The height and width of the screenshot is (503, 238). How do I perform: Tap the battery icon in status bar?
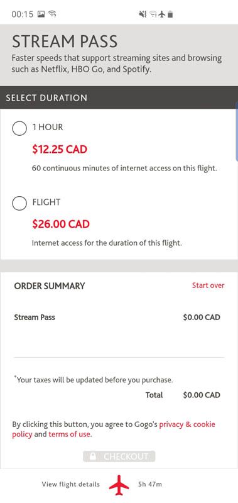coord(170,14)
